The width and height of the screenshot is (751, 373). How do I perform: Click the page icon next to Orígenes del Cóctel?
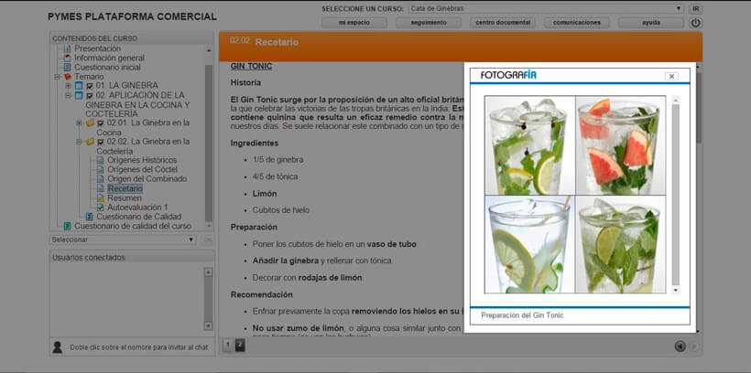[100, 170]
